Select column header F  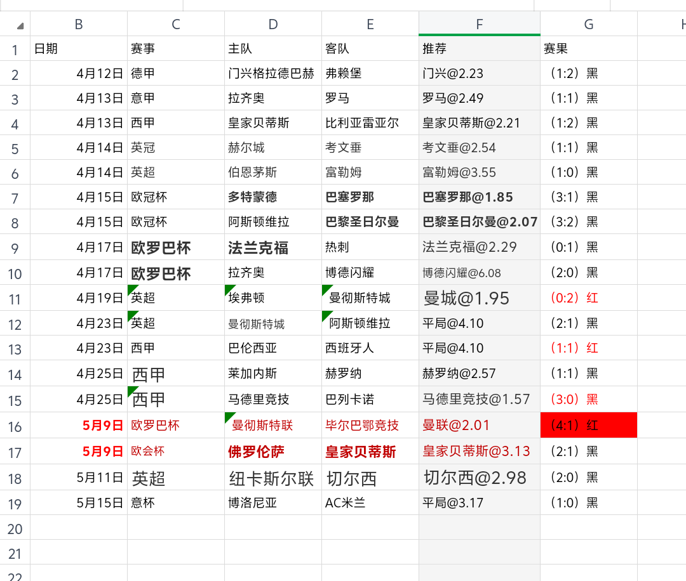479,24
